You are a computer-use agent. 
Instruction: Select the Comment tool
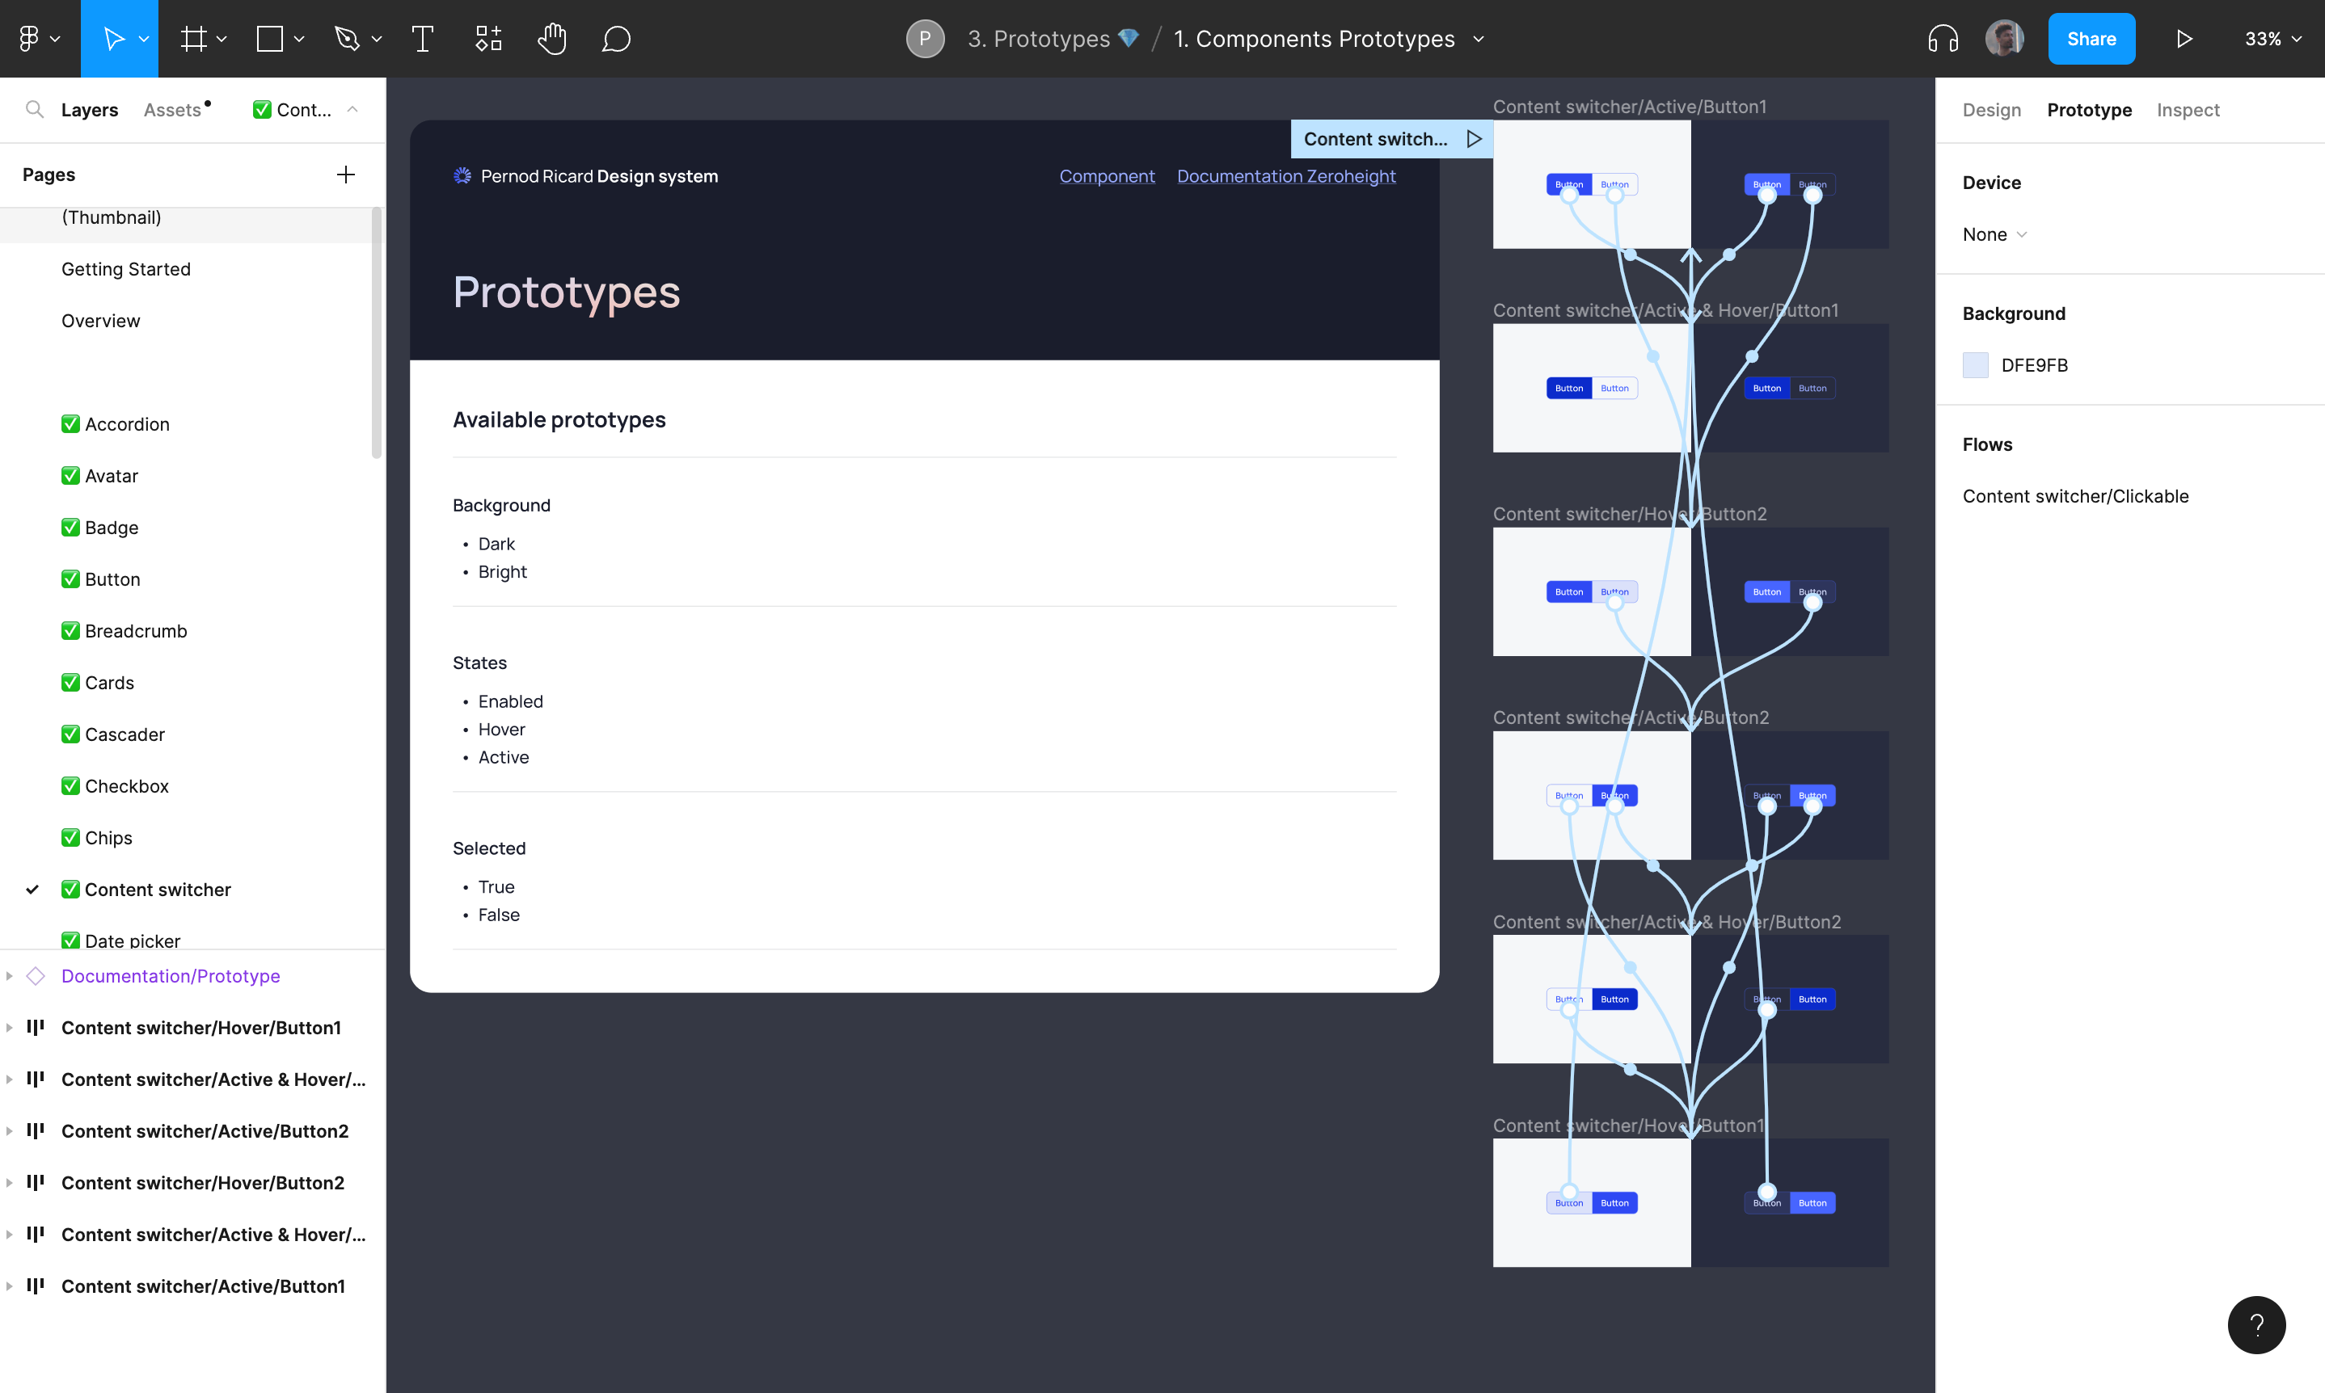point(615,39)
